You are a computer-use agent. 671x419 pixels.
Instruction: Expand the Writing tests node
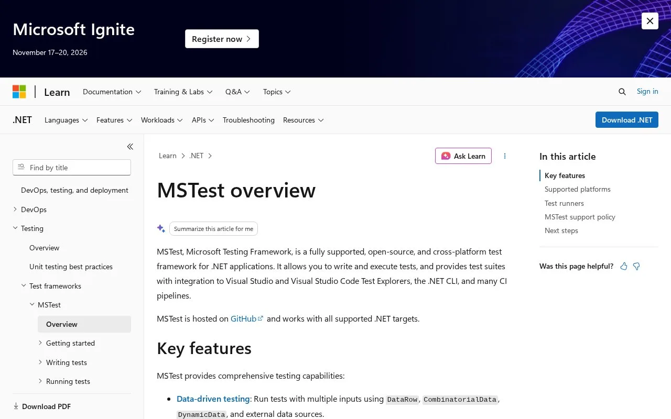coord(40,362)
